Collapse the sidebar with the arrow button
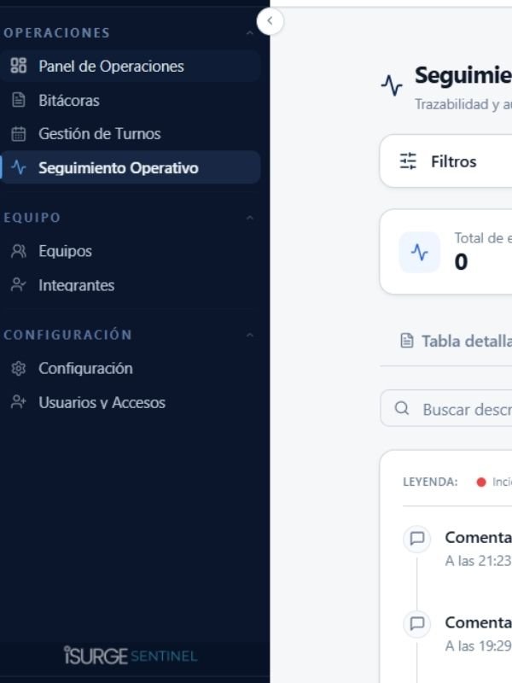 270,20
